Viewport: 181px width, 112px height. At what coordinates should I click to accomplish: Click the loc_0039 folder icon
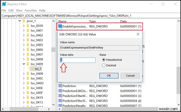pos(28,26)
